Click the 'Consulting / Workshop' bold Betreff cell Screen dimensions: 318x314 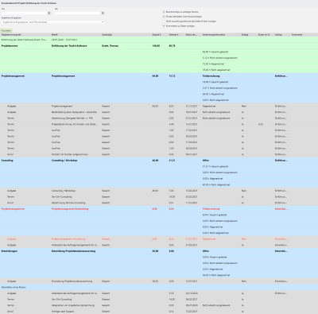[64, 161]
